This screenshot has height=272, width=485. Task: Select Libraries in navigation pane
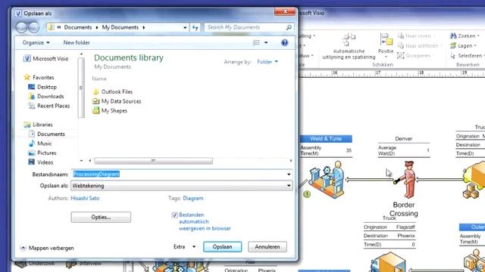pyautogui.click(x=39, y=125)
